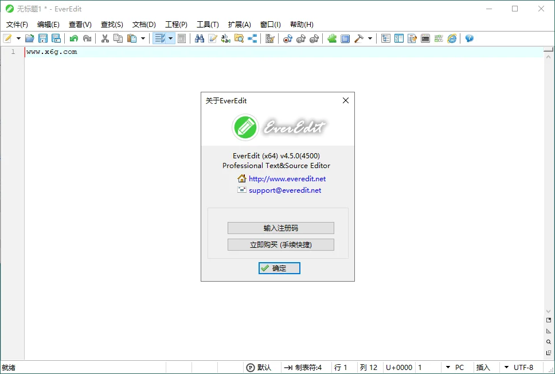
Task: Open the 工具(T) menu
Action: [x=208, y=25]
